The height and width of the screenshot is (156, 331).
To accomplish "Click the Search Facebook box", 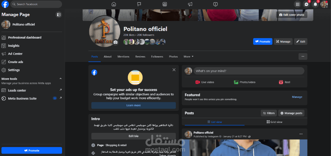I will click(x=36, y=4).
